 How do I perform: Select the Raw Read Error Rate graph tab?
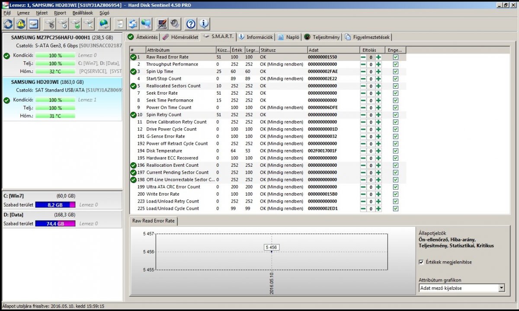[x=154, y=221]
